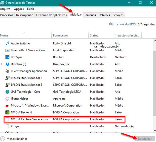
Task: Sort by Status column header
Action: click(x=94, y=35)
